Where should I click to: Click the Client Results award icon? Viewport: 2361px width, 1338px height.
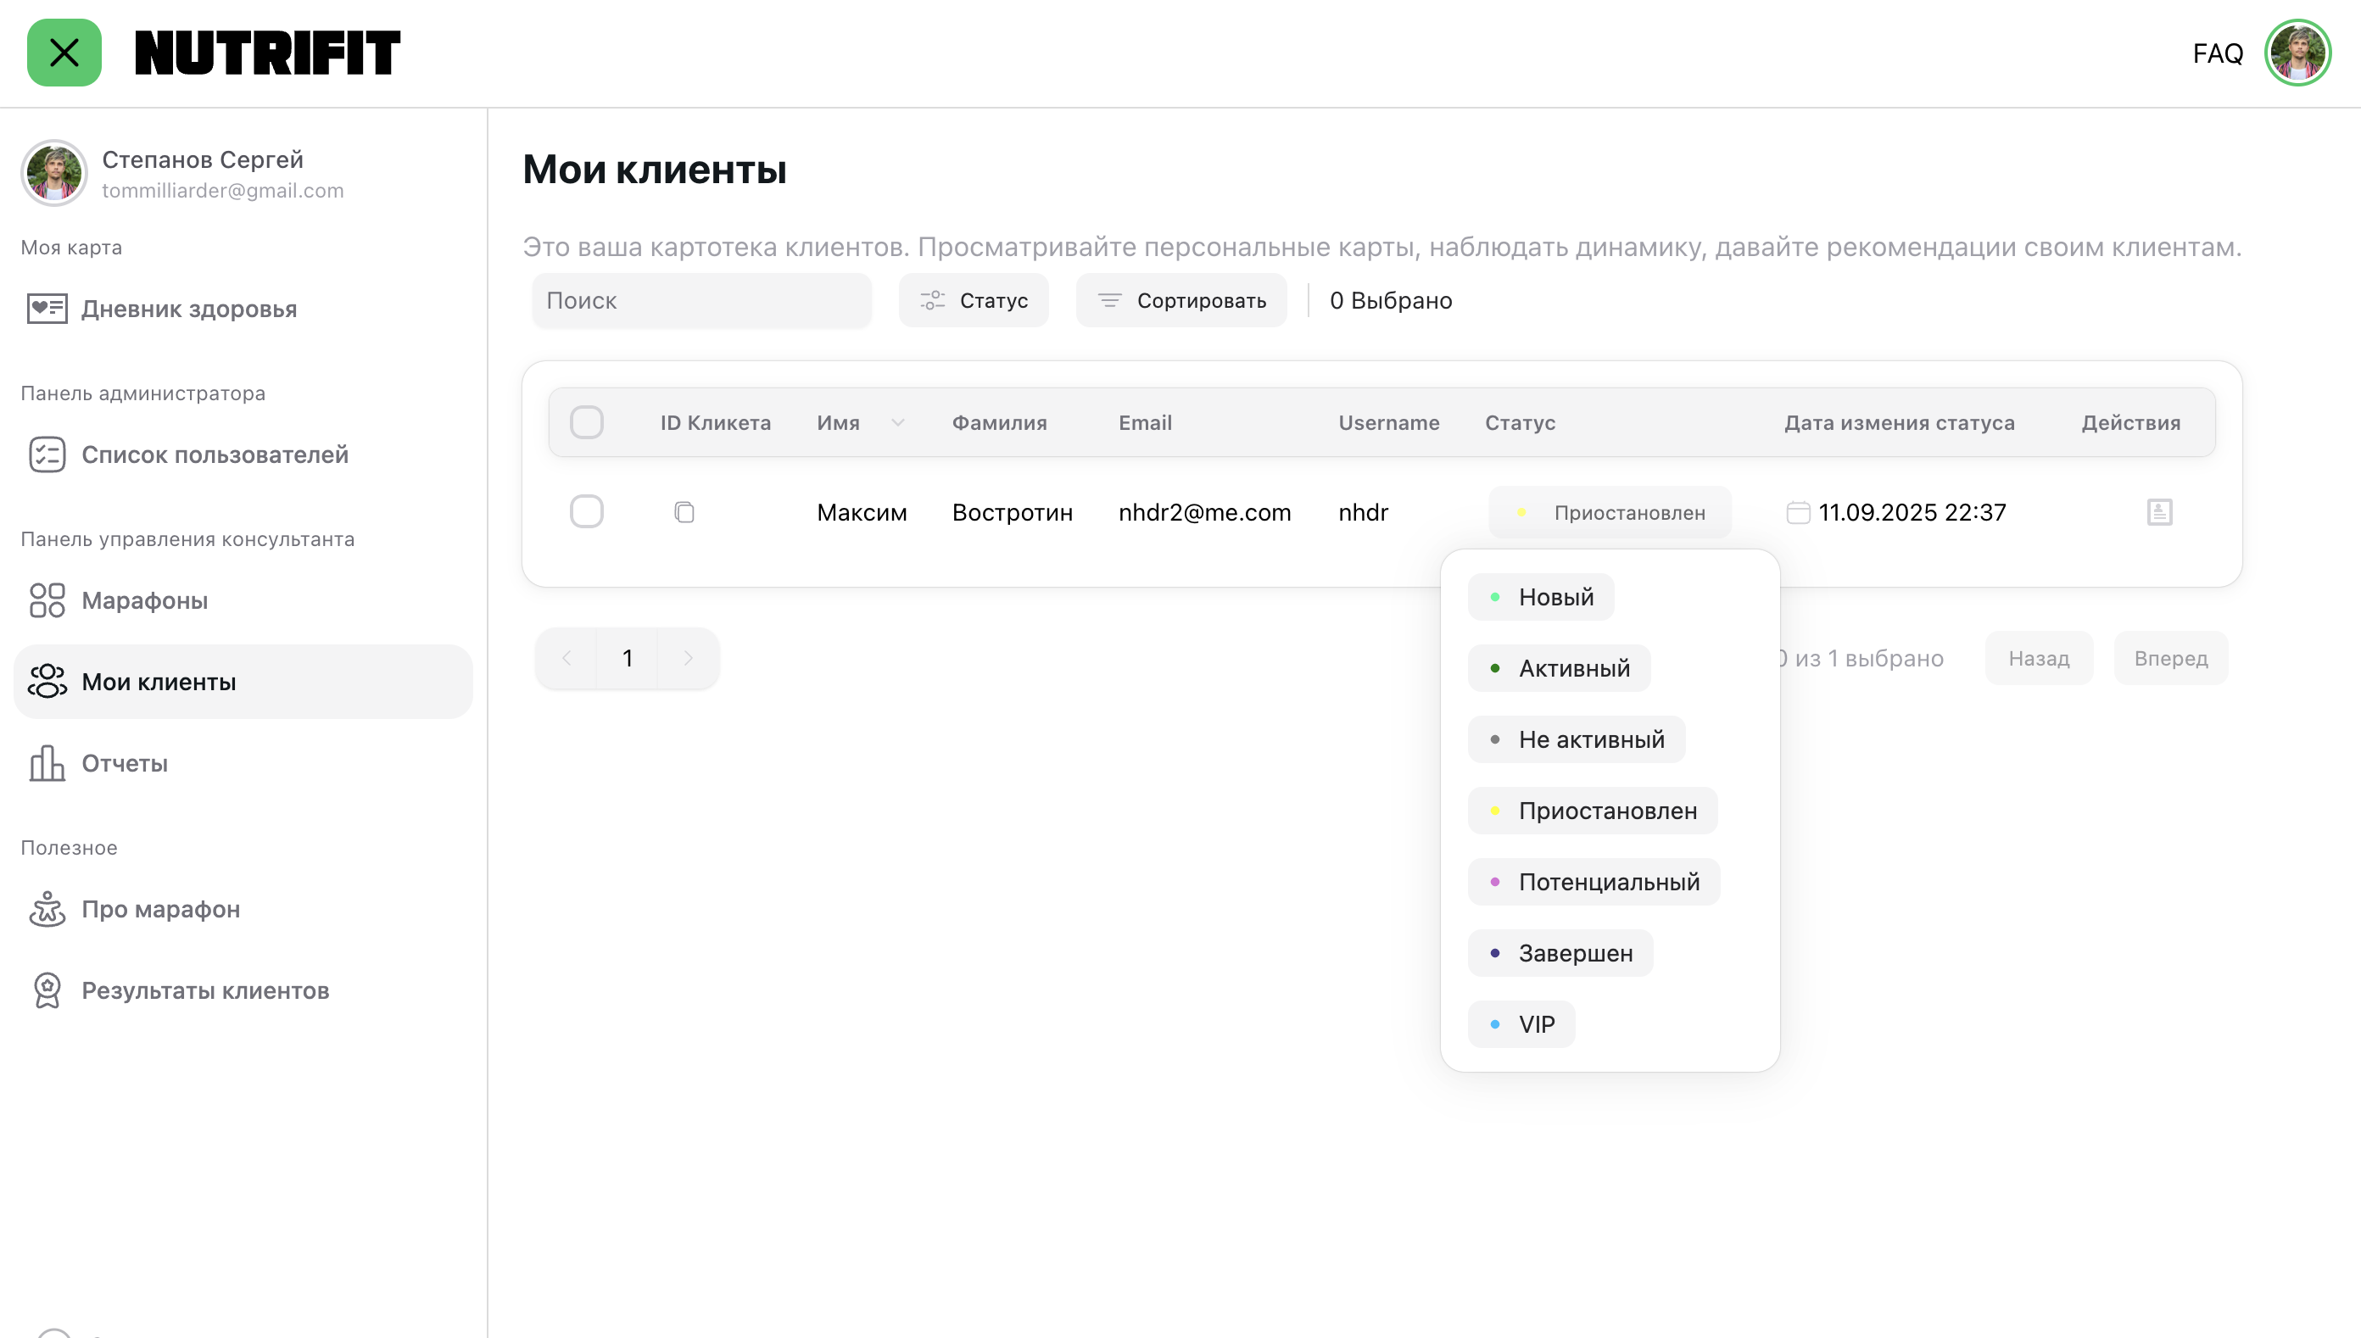click(x=47, y=990)
